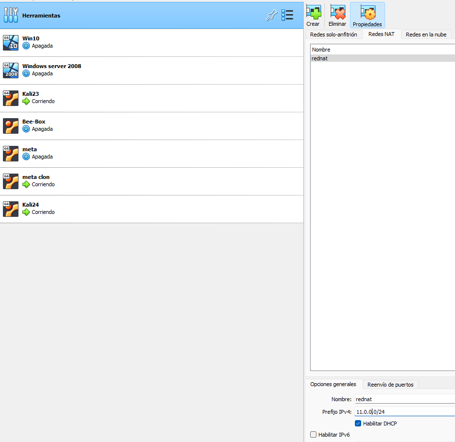Click the Herramientas tools icon

[x=11, y=15]
